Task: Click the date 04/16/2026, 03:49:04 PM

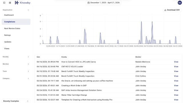Action: coord(48,62)
